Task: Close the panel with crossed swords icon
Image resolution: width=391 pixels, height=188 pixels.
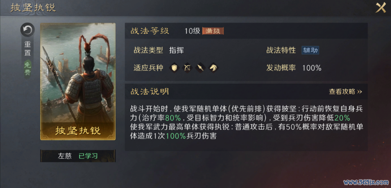Action: [381, 8]
